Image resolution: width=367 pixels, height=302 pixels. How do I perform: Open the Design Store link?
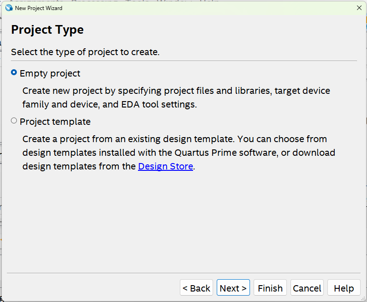(x=165, y=166)
